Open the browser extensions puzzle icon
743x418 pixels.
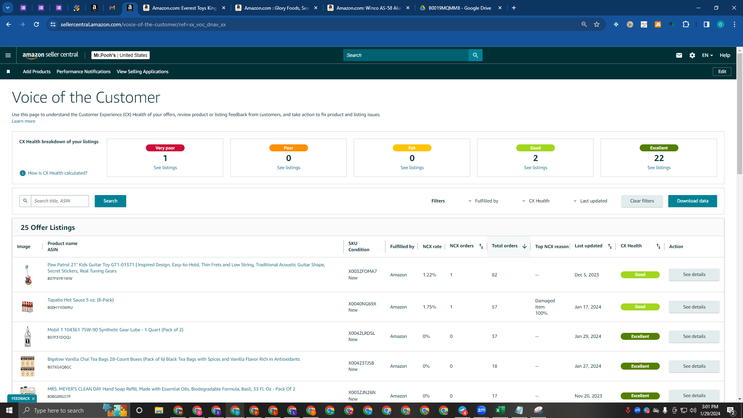pyautogui.click(x=686, y=24)
